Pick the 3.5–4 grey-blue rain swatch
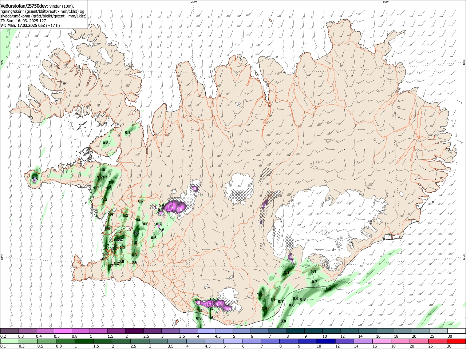 177,341
